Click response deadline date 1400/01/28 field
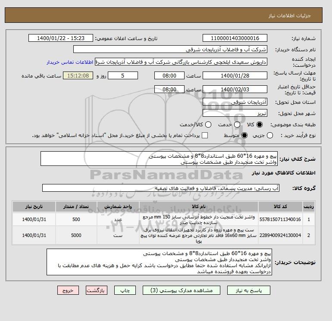Screen dimensions: 332x321 (235, 75)
